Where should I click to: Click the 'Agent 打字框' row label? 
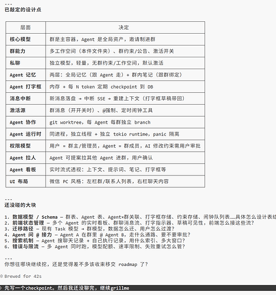point(25,87)
